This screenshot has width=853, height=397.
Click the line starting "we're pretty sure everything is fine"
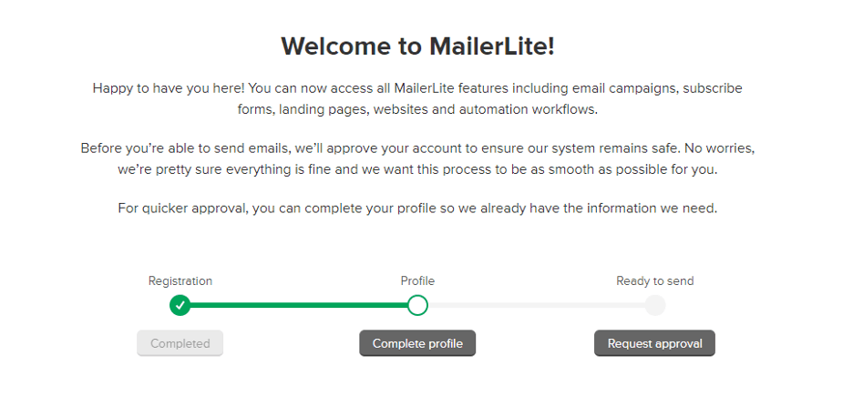(417, 169)
